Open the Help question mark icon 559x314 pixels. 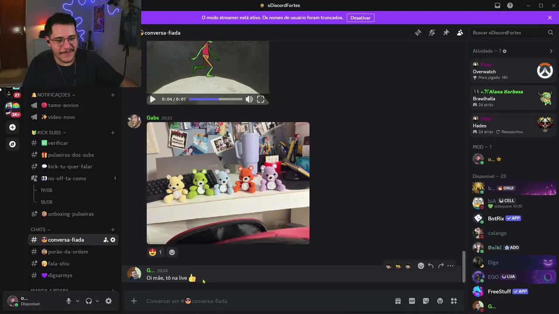point(510,6)
